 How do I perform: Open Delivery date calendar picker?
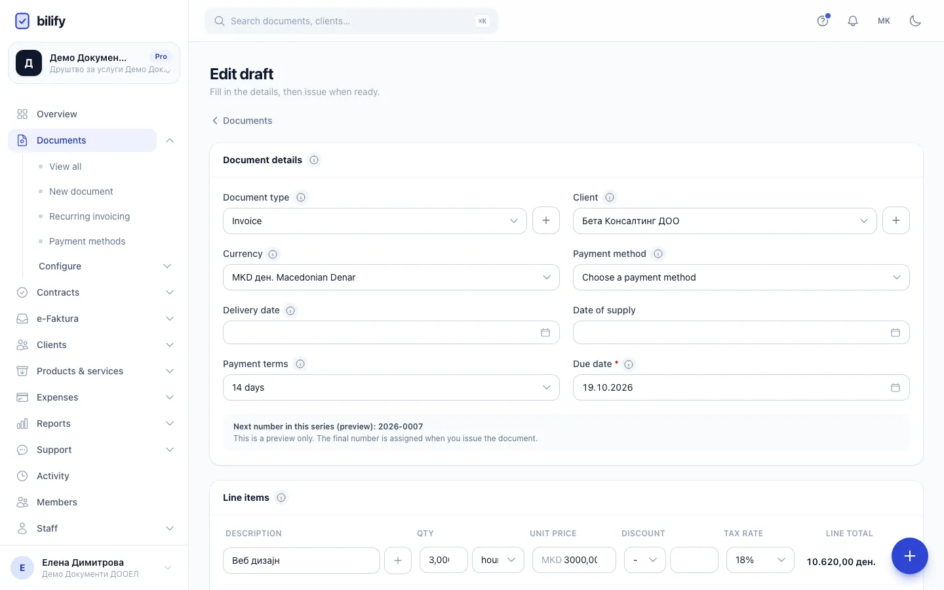(545, 332)
